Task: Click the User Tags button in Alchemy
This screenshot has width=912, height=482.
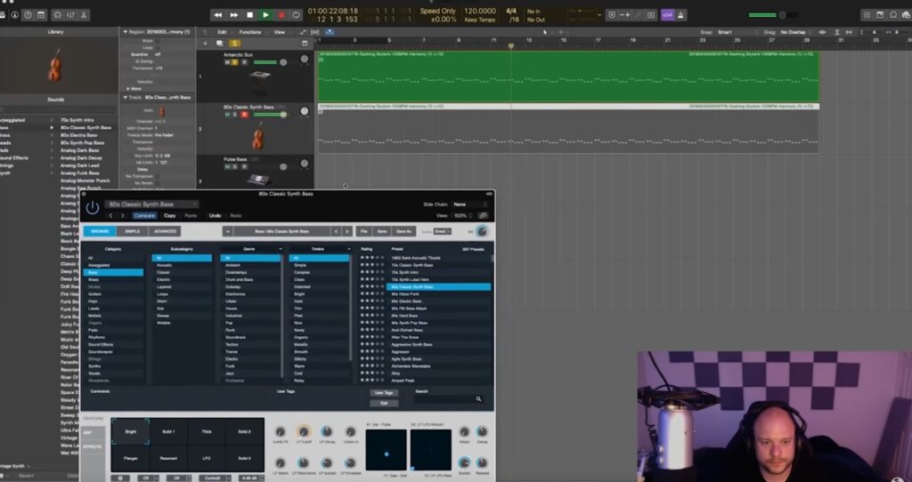Action: (384, 393)
